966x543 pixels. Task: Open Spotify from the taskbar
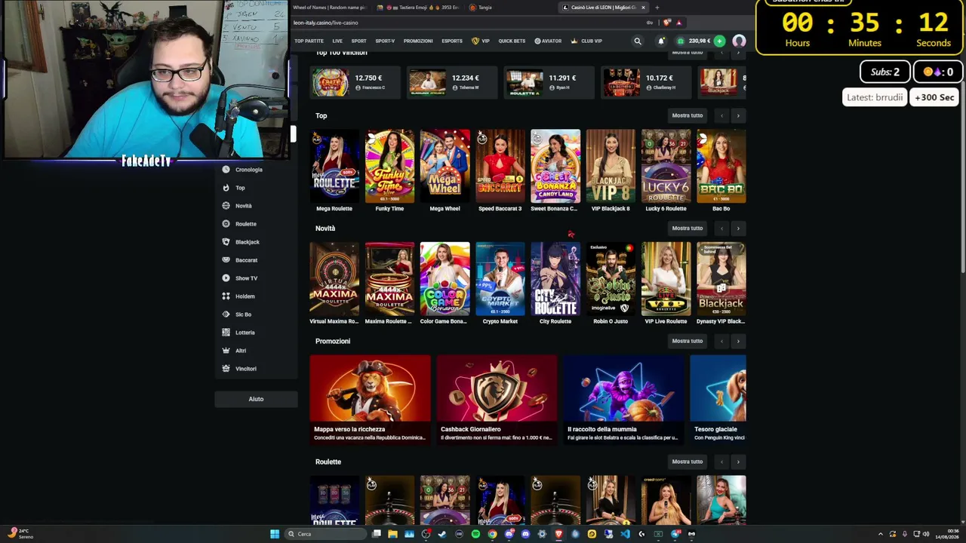[475, 534]
